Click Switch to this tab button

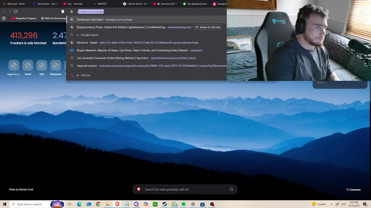tap(208, 27)
